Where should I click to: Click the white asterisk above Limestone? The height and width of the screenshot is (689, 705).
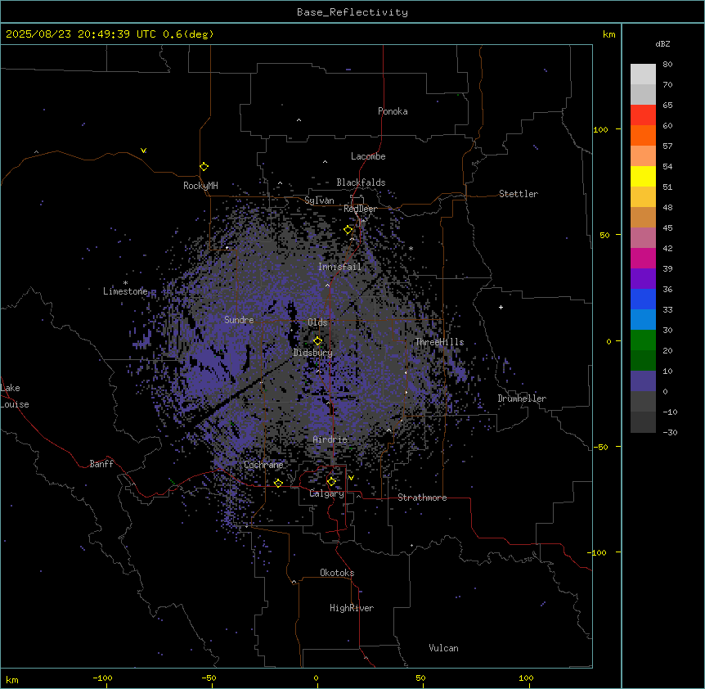[x=125, y=283]
